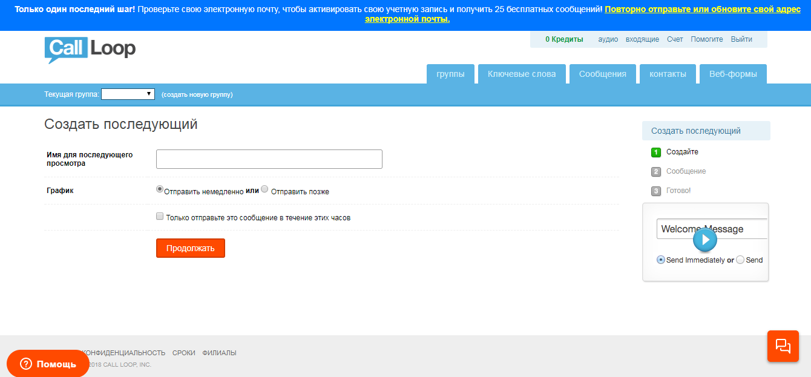Select Отправить позже radio button

[x=264, y=189]
